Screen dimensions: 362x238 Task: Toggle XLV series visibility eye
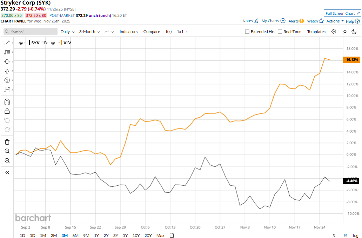53,43
